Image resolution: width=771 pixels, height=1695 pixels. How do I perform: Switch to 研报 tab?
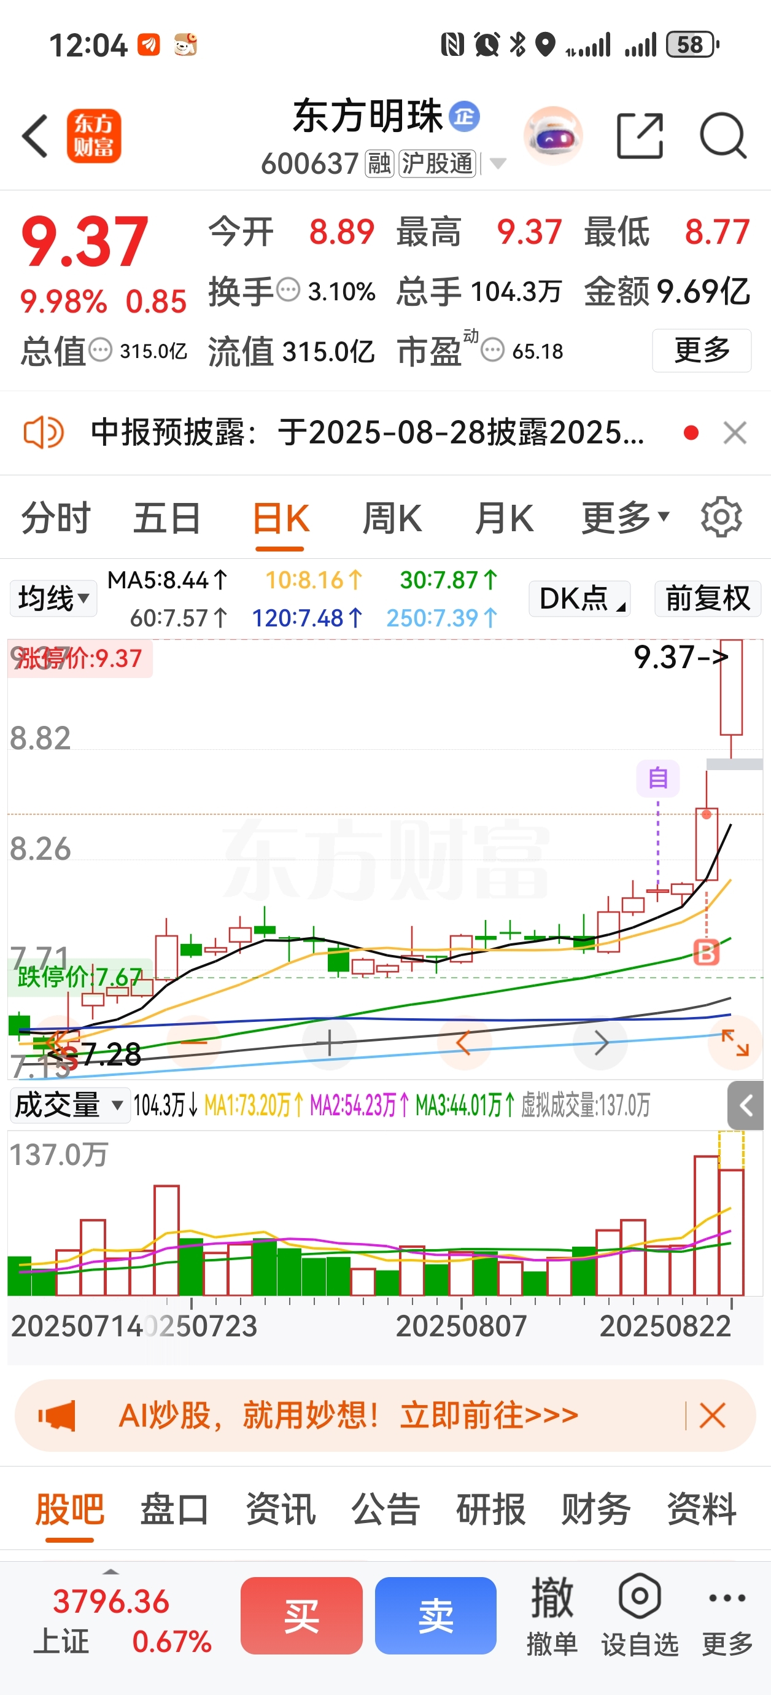490,1510
